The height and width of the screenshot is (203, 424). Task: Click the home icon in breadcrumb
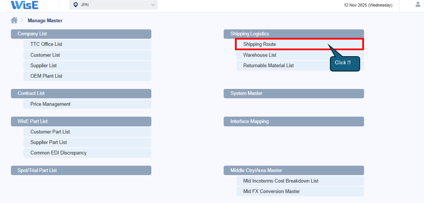[x=14, y=20]
